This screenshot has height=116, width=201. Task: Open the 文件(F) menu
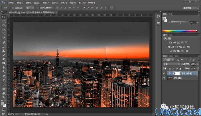(x=11, y=3)
